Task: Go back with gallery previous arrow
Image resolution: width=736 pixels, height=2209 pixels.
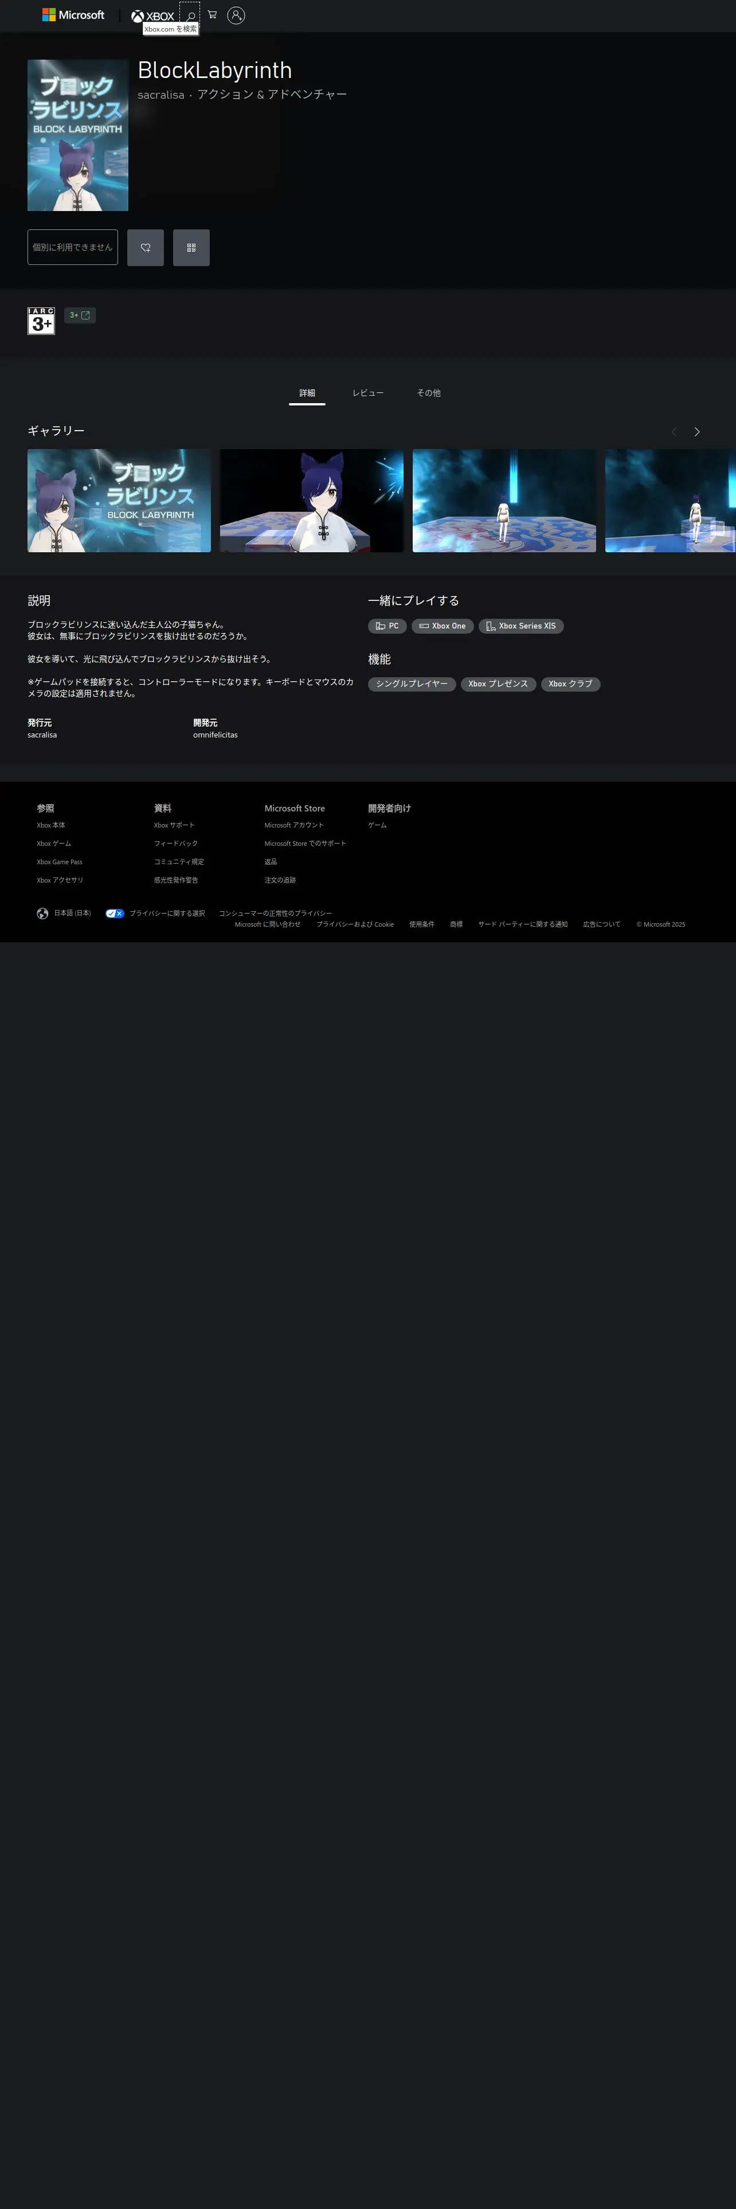Action: tap(674, 432)
